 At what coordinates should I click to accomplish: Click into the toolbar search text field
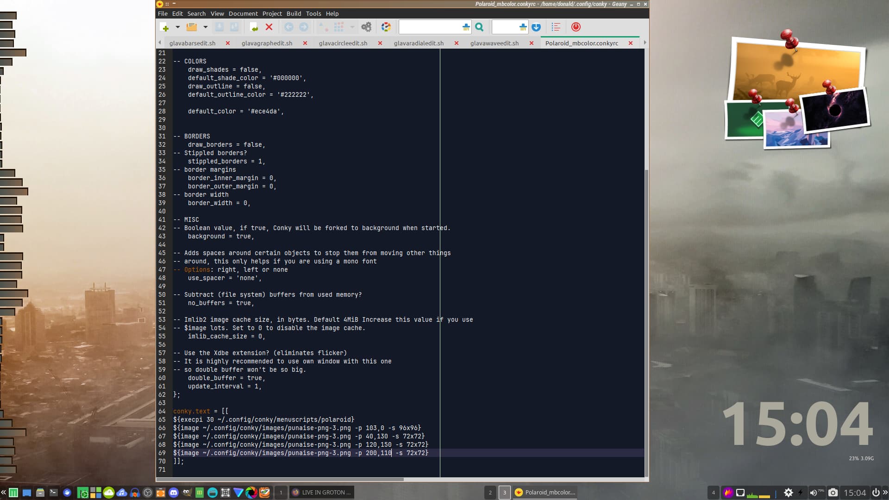click(x=430, y=27)
